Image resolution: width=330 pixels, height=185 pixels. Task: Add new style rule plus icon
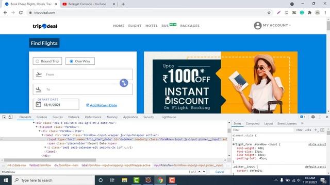click(x=316, y=130)
